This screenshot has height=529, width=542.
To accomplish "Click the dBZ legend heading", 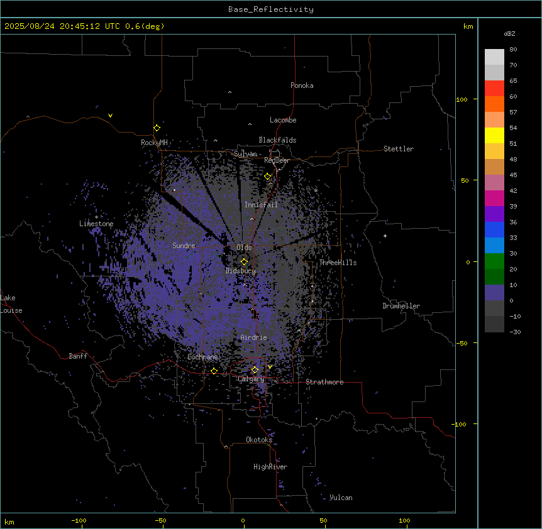I will point(509,33).
